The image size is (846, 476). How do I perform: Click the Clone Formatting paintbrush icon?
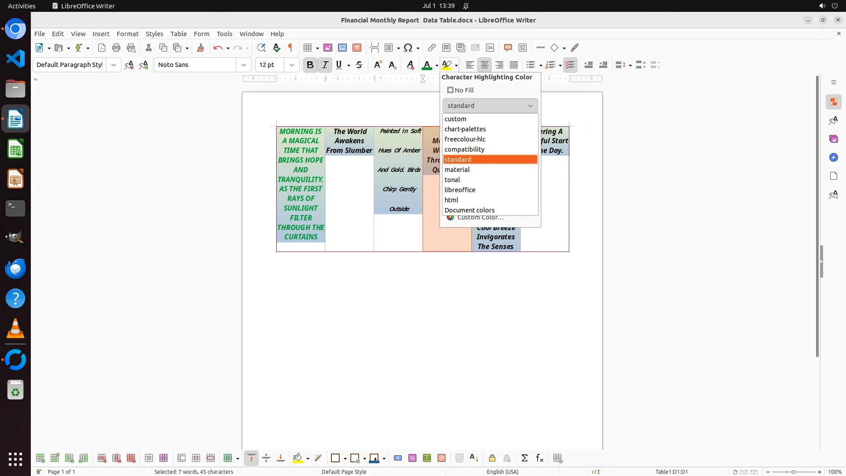click(200, 48)
